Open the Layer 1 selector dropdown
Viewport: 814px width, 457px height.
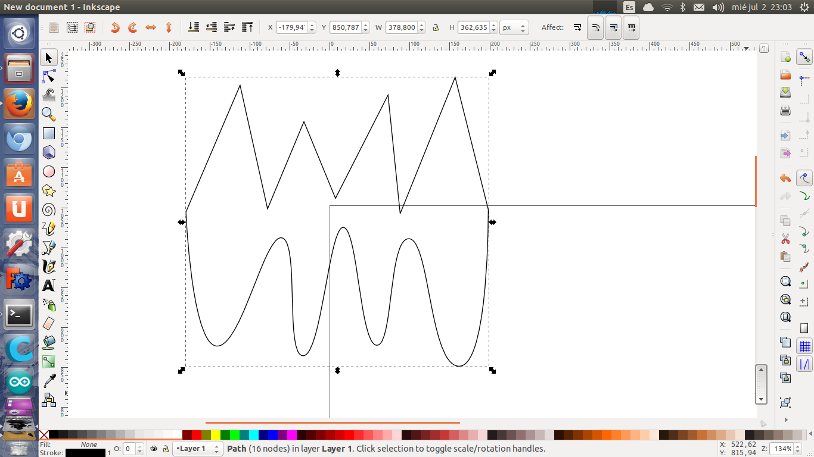(197, 449)
